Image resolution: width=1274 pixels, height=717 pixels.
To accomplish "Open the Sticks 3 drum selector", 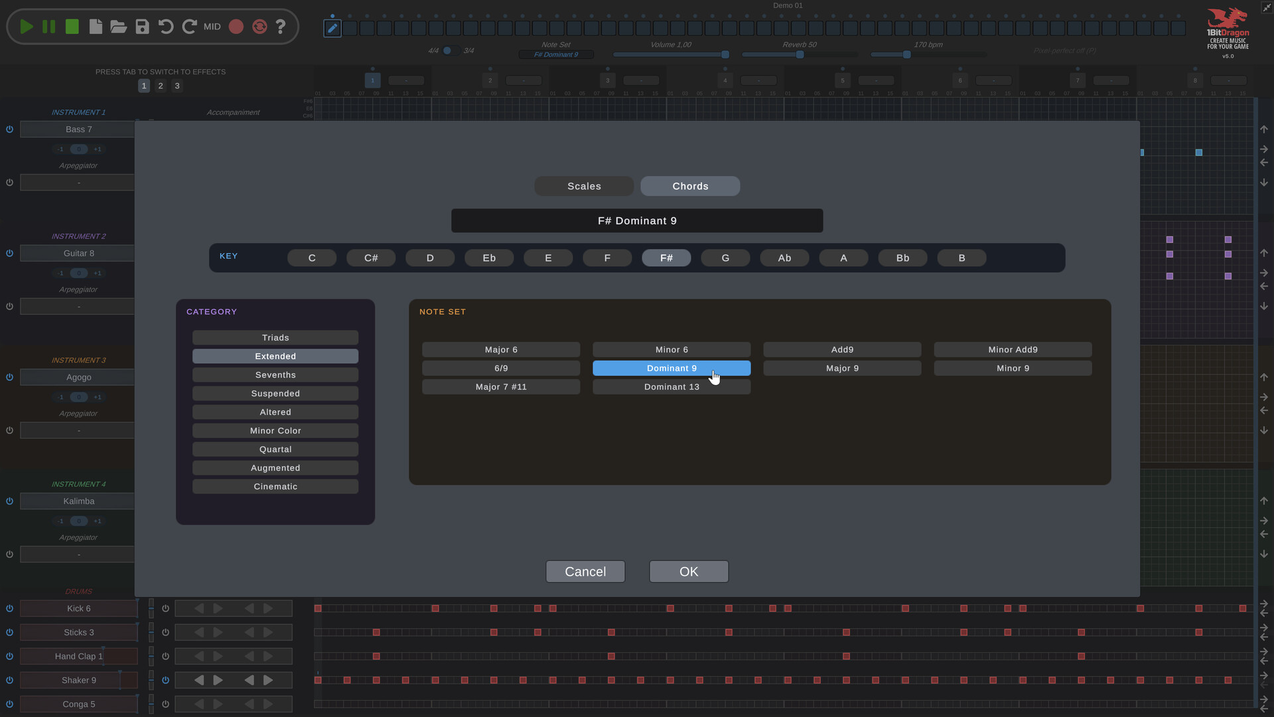I will click(x=78, y=632).
